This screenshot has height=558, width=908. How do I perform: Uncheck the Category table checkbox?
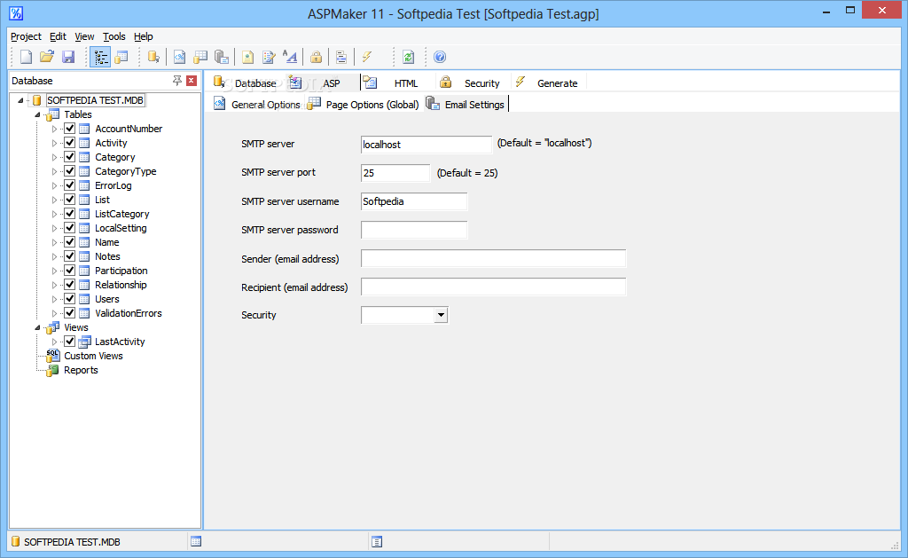pos(69,156)
